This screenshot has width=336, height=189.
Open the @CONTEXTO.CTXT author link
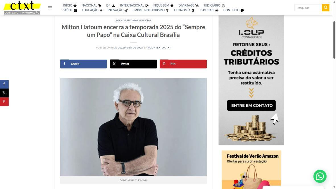159,48
